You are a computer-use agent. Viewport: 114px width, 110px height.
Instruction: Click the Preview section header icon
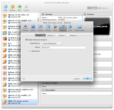coord(85,14)
